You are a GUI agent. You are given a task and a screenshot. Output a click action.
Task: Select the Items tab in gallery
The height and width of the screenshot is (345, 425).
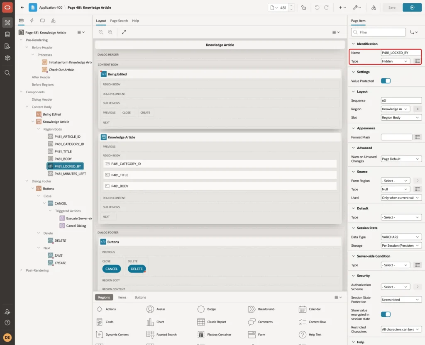(x=122, y=297)
